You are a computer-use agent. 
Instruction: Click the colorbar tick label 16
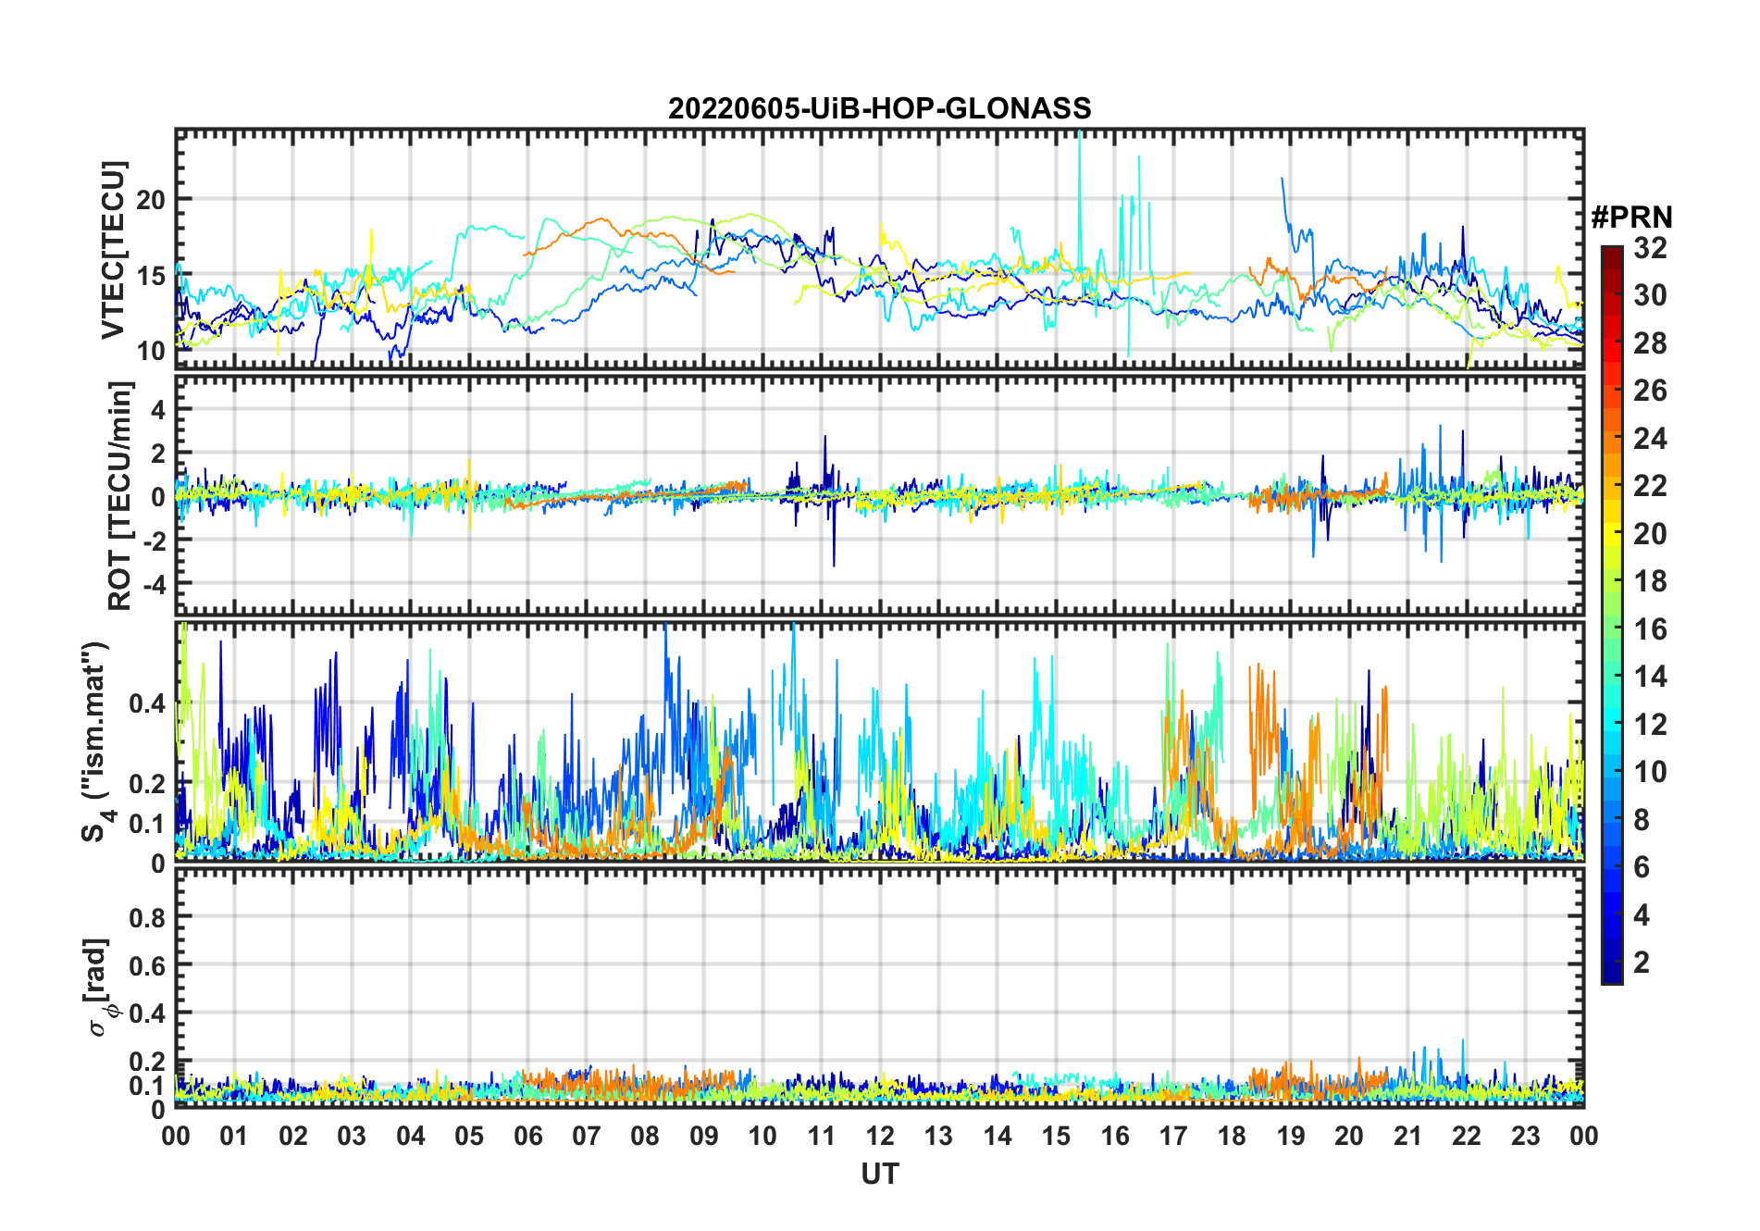1650,629
